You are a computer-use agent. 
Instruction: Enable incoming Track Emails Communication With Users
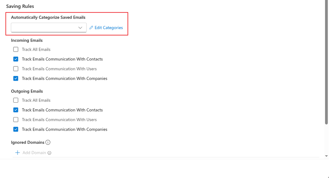[16, 69]
